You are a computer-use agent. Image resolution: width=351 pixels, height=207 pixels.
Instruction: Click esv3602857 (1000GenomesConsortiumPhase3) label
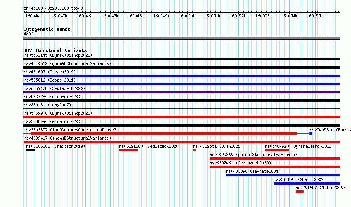pos(71,130)
